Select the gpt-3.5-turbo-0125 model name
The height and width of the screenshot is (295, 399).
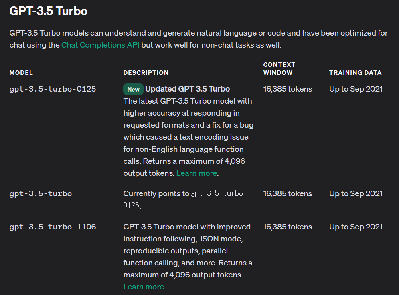(53, 89)
